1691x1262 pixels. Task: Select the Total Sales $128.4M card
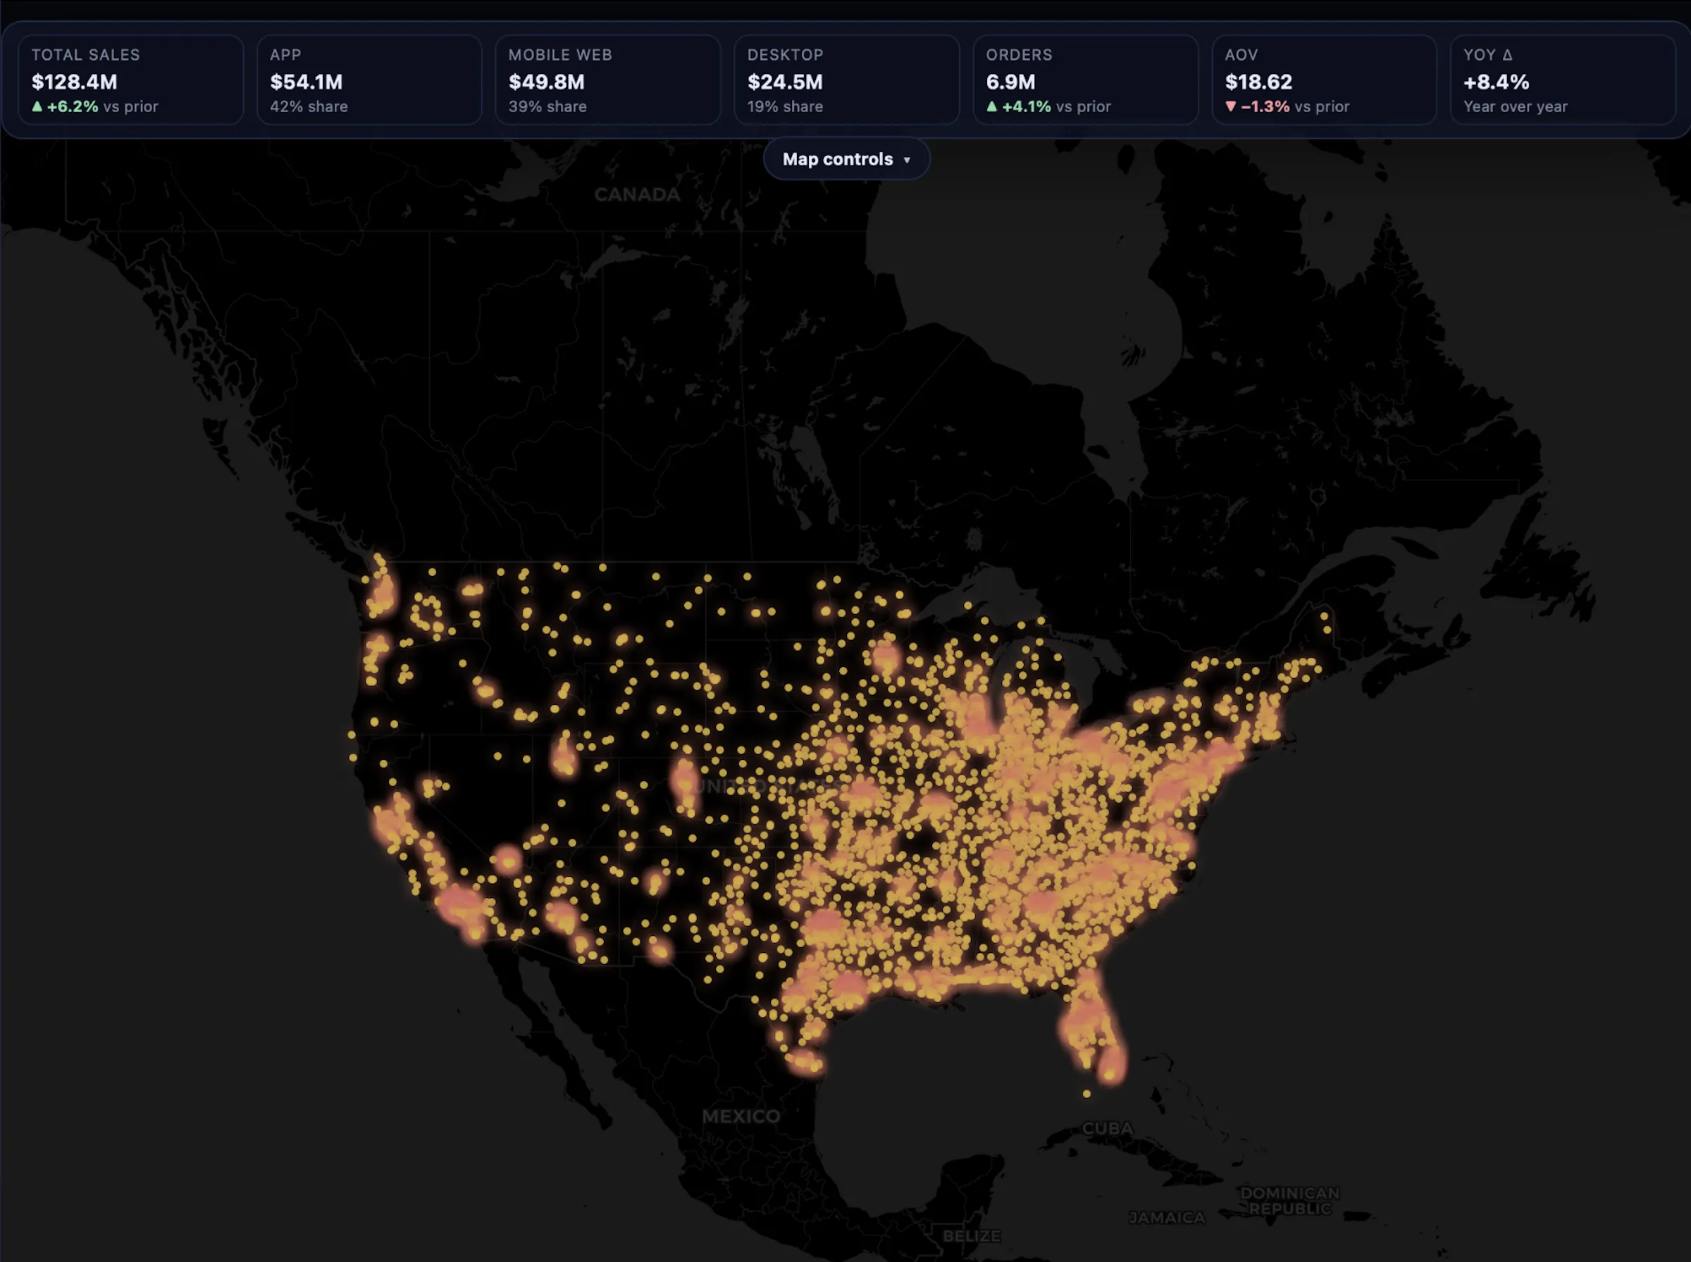click(130, 80)
